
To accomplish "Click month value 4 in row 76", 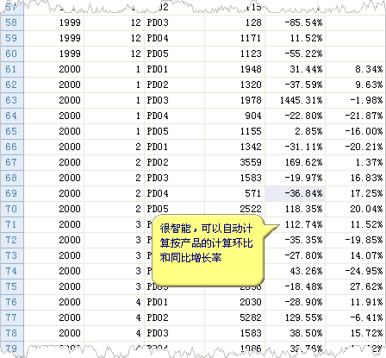I will (114, 302).
